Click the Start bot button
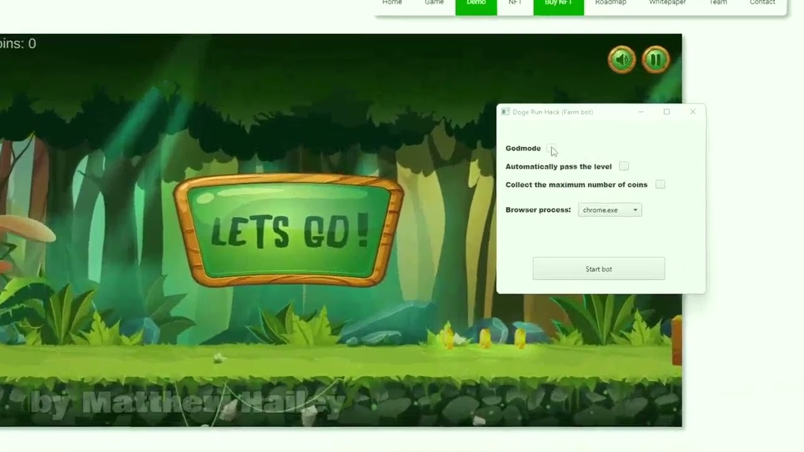The height and width of the screenshot is (452, 804). (x=599, y=269)
